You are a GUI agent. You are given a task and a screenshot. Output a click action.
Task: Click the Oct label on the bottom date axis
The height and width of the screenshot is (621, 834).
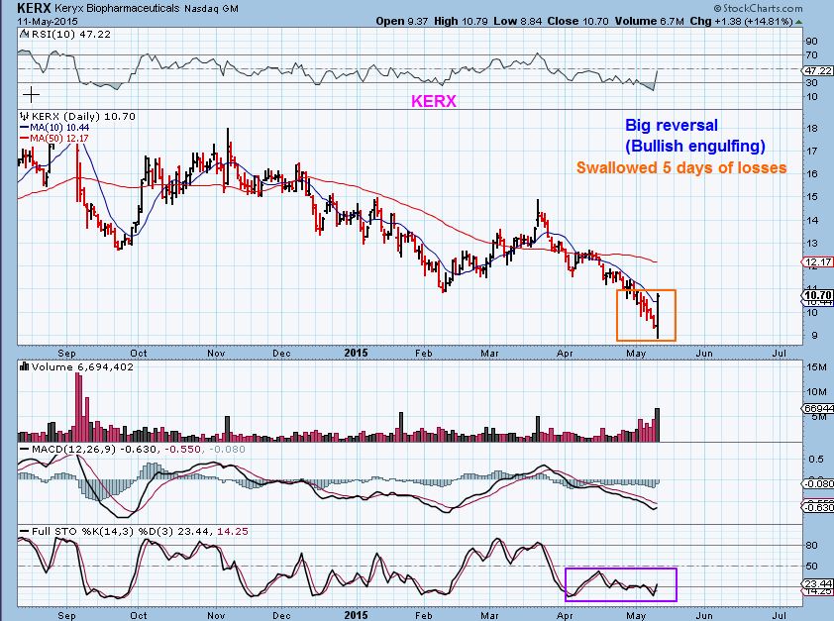(139, 615)
